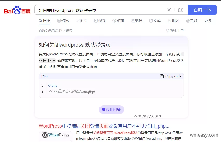
Task: Open 搜索工具 filter options
Action: (175, 31)
